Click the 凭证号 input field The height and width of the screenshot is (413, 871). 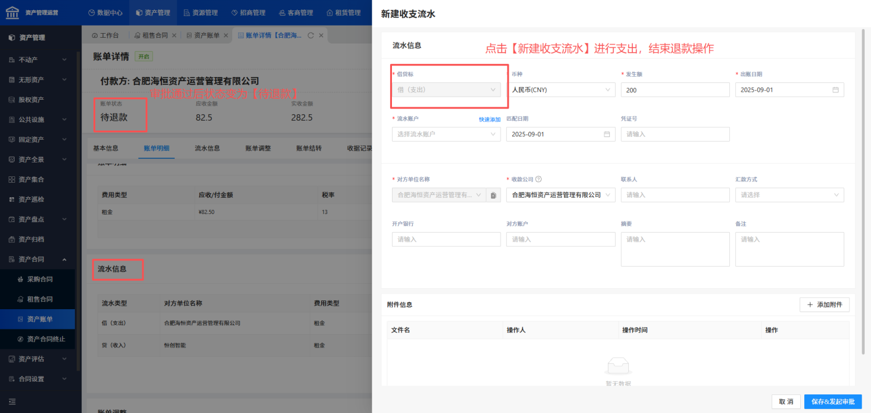[675, 134]
